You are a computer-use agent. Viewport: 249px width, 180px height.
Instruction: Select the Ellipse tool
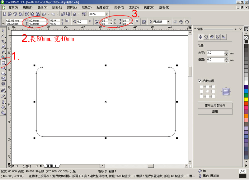coord(3,68)
